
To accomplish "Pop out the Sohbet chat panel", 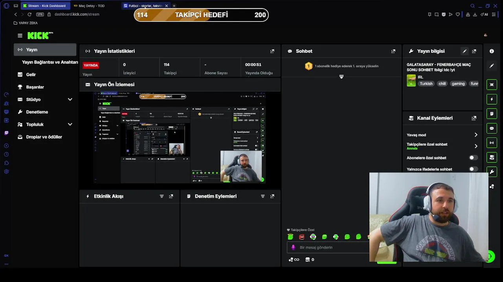I will (393, 51).
